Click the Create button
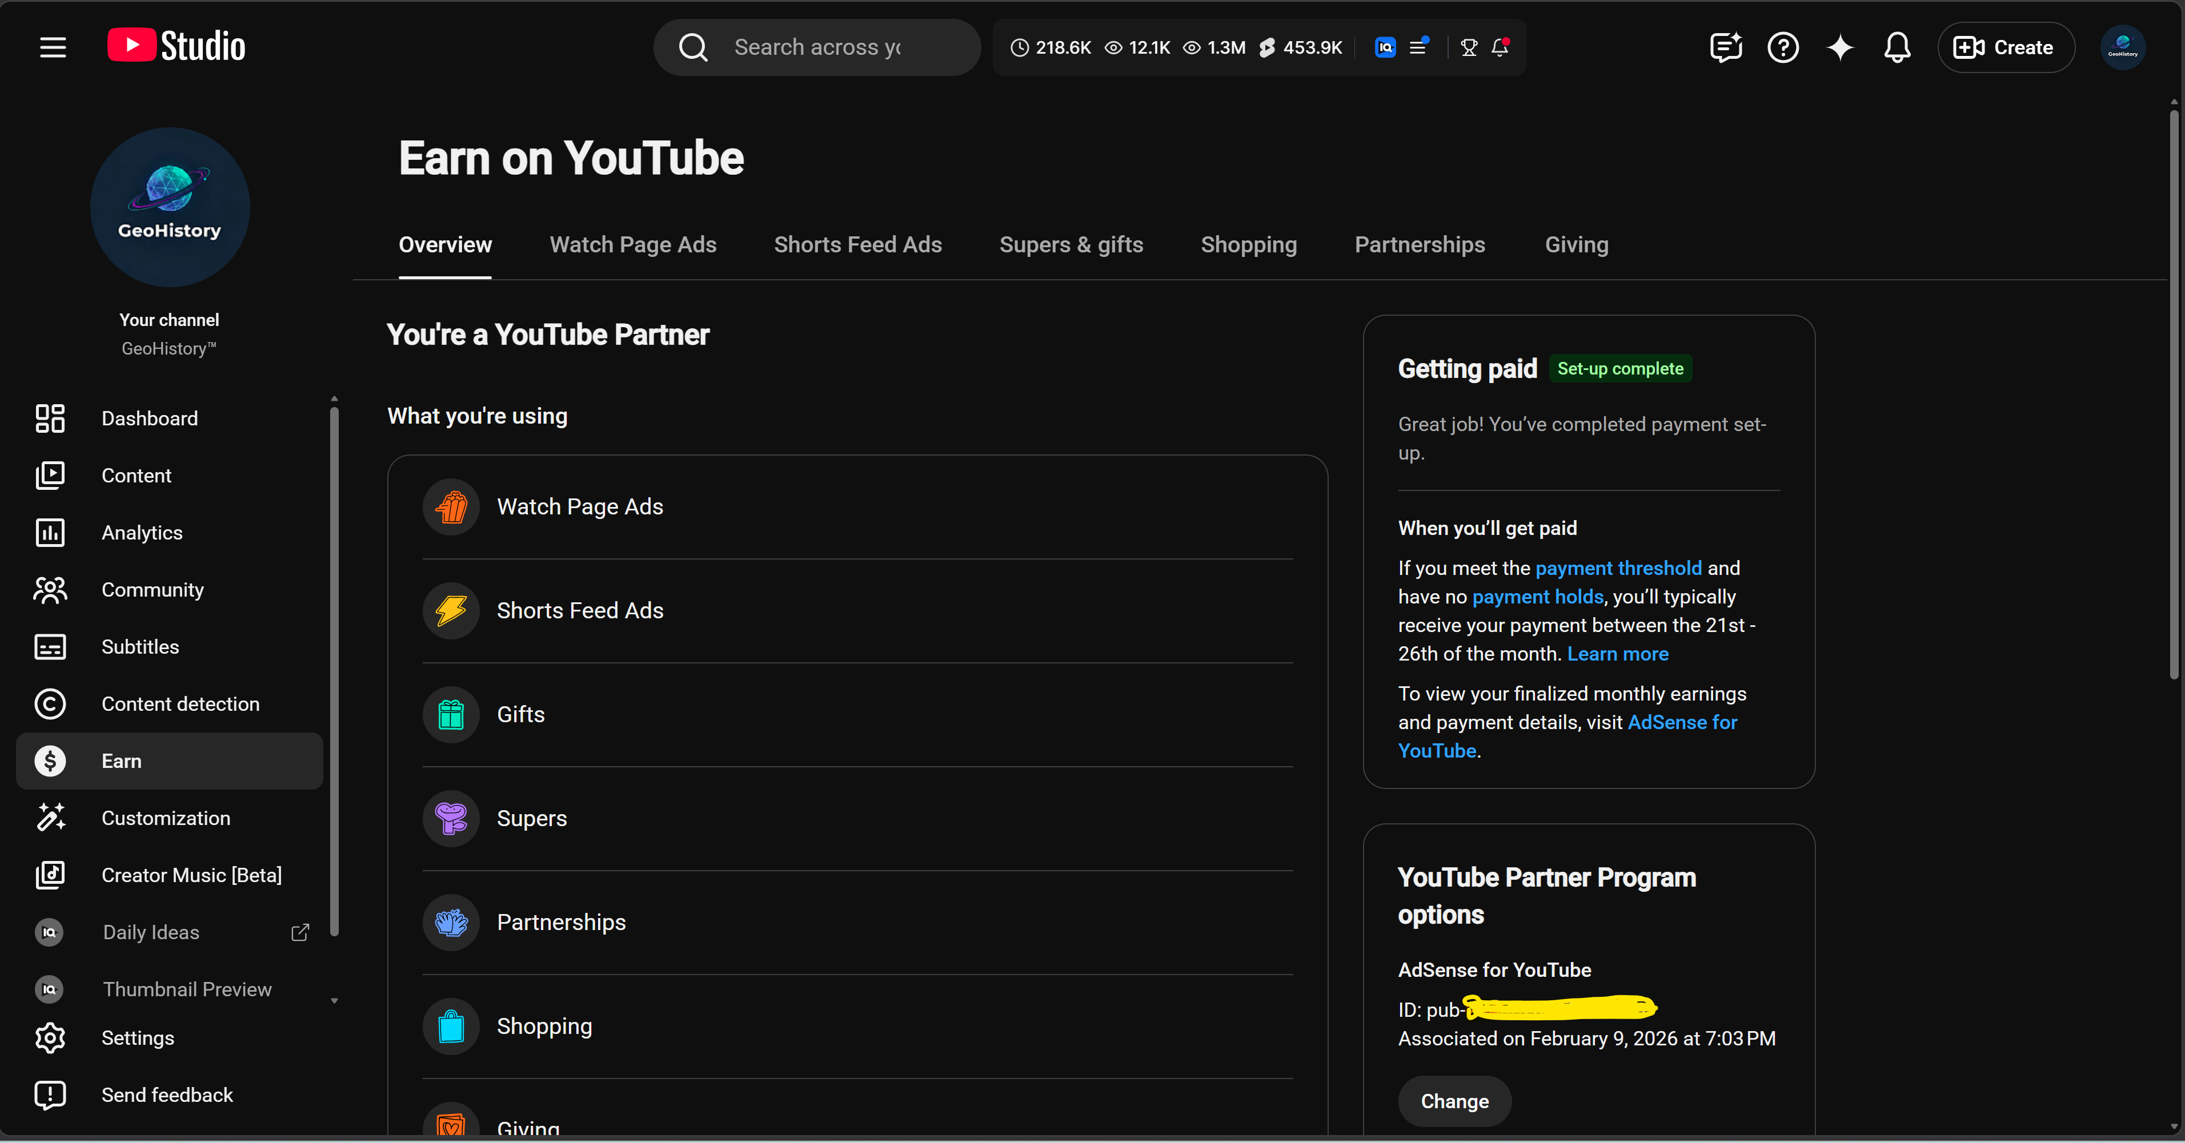The height and width of the screenshot is (1143, 2185). click(x=2005, y=47)
